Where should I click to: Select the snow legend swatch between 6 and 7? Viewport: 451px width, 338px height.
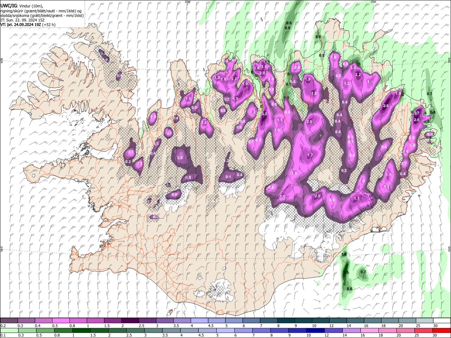tap(251, 321)
